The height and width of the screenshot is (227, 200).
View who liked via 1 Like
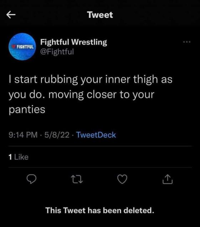click(x=19, y=157)
